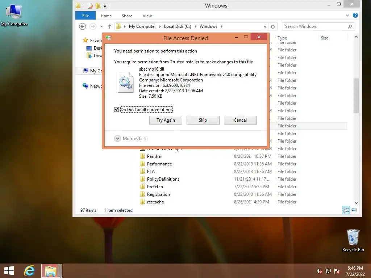The image size is (371, 278).
Task: Click Local Disk (C:) breadcrumb
Action: click(178, 26)
